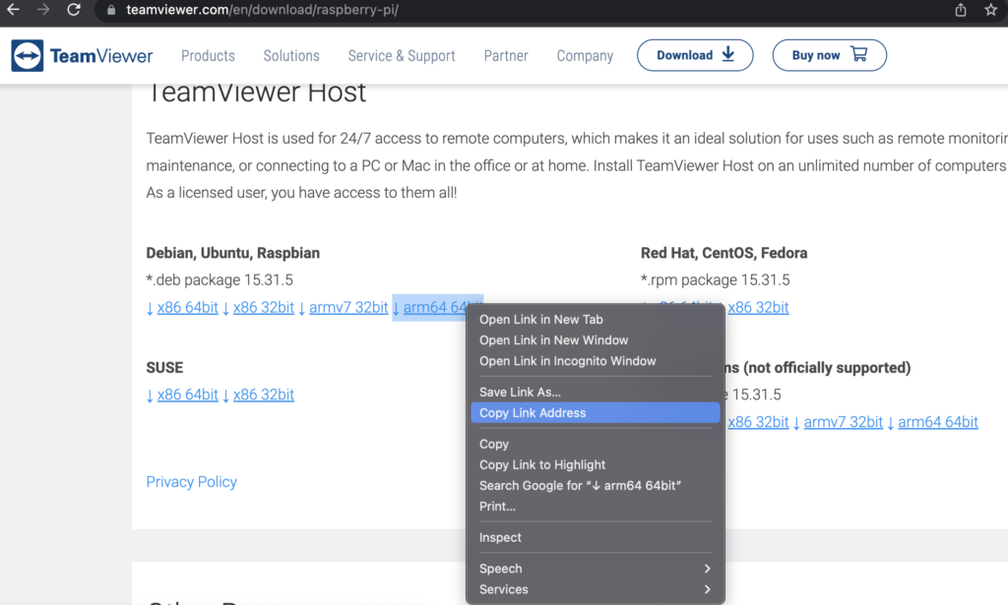Reload the page with the refresh icon
Viewport: 1008px width, 605px height.
(x=74, y=10)
